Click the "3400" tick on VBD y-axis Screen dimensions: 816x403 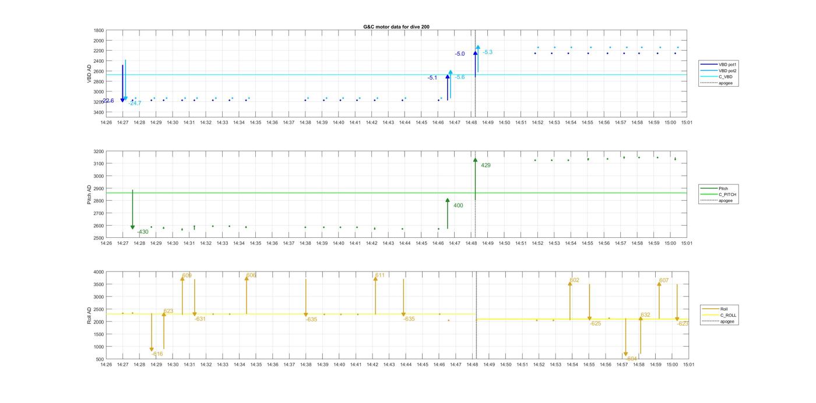(x=99, y=112)
